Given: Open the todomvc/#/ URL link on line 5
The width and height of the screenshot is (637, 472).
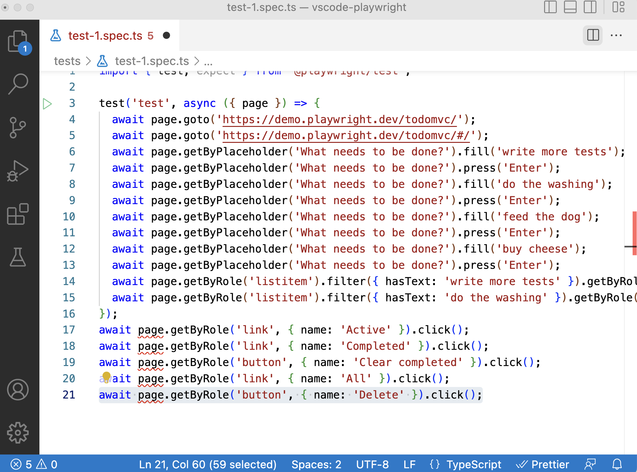Looking at the screenshot, I should [x=346, y=135].
